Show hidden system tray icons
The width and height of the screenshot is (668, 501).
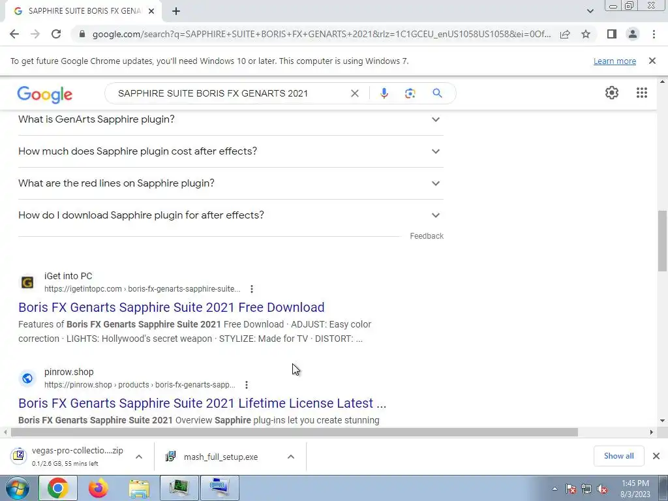[x=554, y=489]
